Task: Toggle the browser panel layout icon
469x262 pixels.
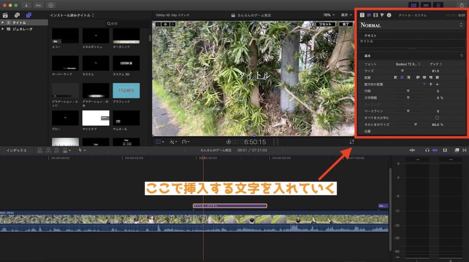Action: [414, 5]
